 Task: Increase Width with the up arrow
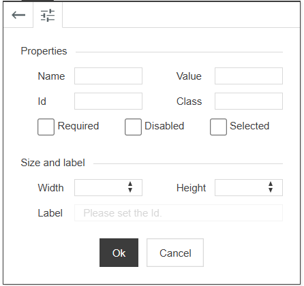(130, 184)
